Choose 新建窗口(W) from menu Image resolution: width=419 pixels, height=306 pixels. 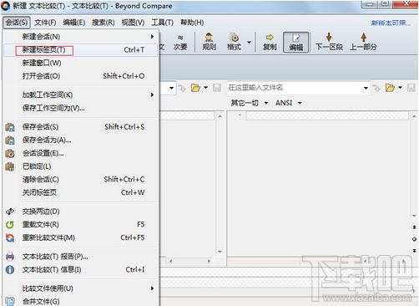click(81, 63)
